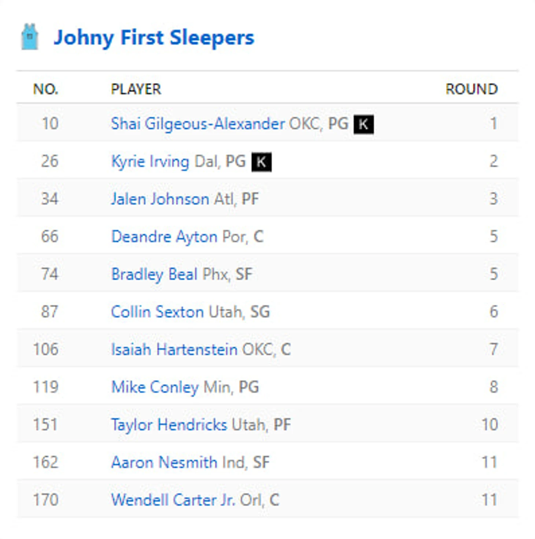Open Kyrie Irving player link

tap(150, 162)
